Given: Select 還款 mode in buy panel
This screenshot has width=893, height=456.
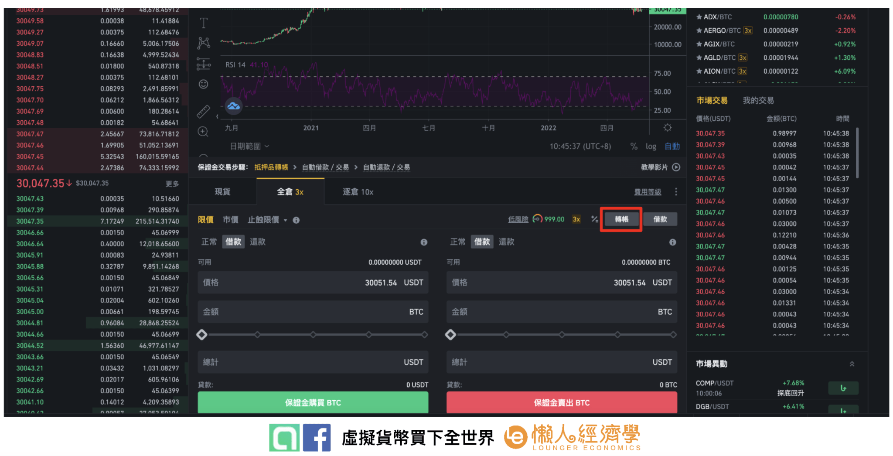Looking at the screenshot, I should click(x=257, y=242).
